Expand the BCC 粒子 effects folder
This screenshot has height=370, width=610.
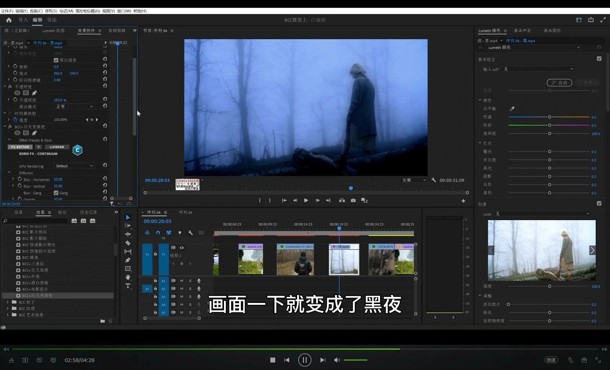coord(8,302)
